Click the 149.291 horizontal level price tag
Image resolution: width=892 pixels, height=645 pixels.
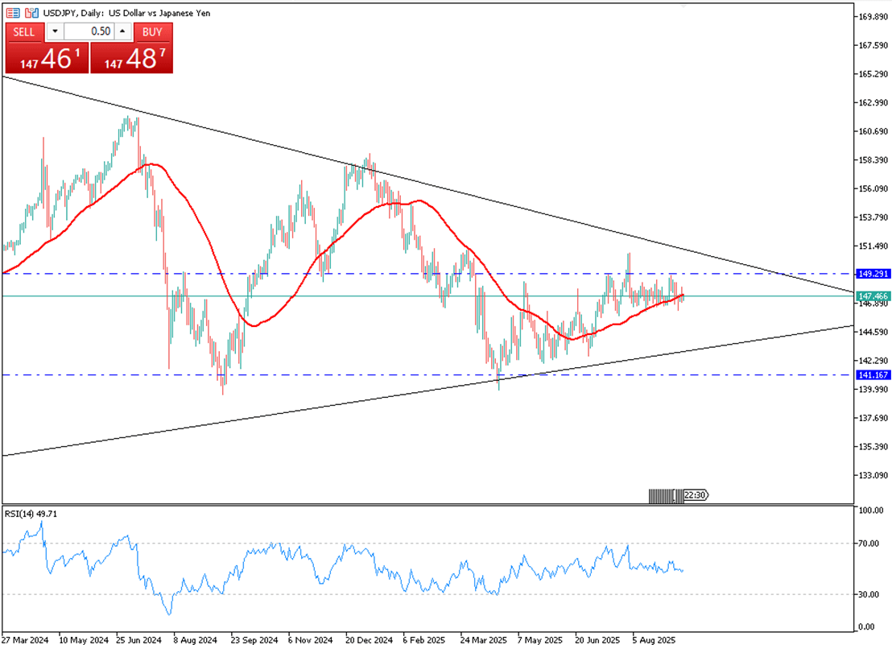872,274
